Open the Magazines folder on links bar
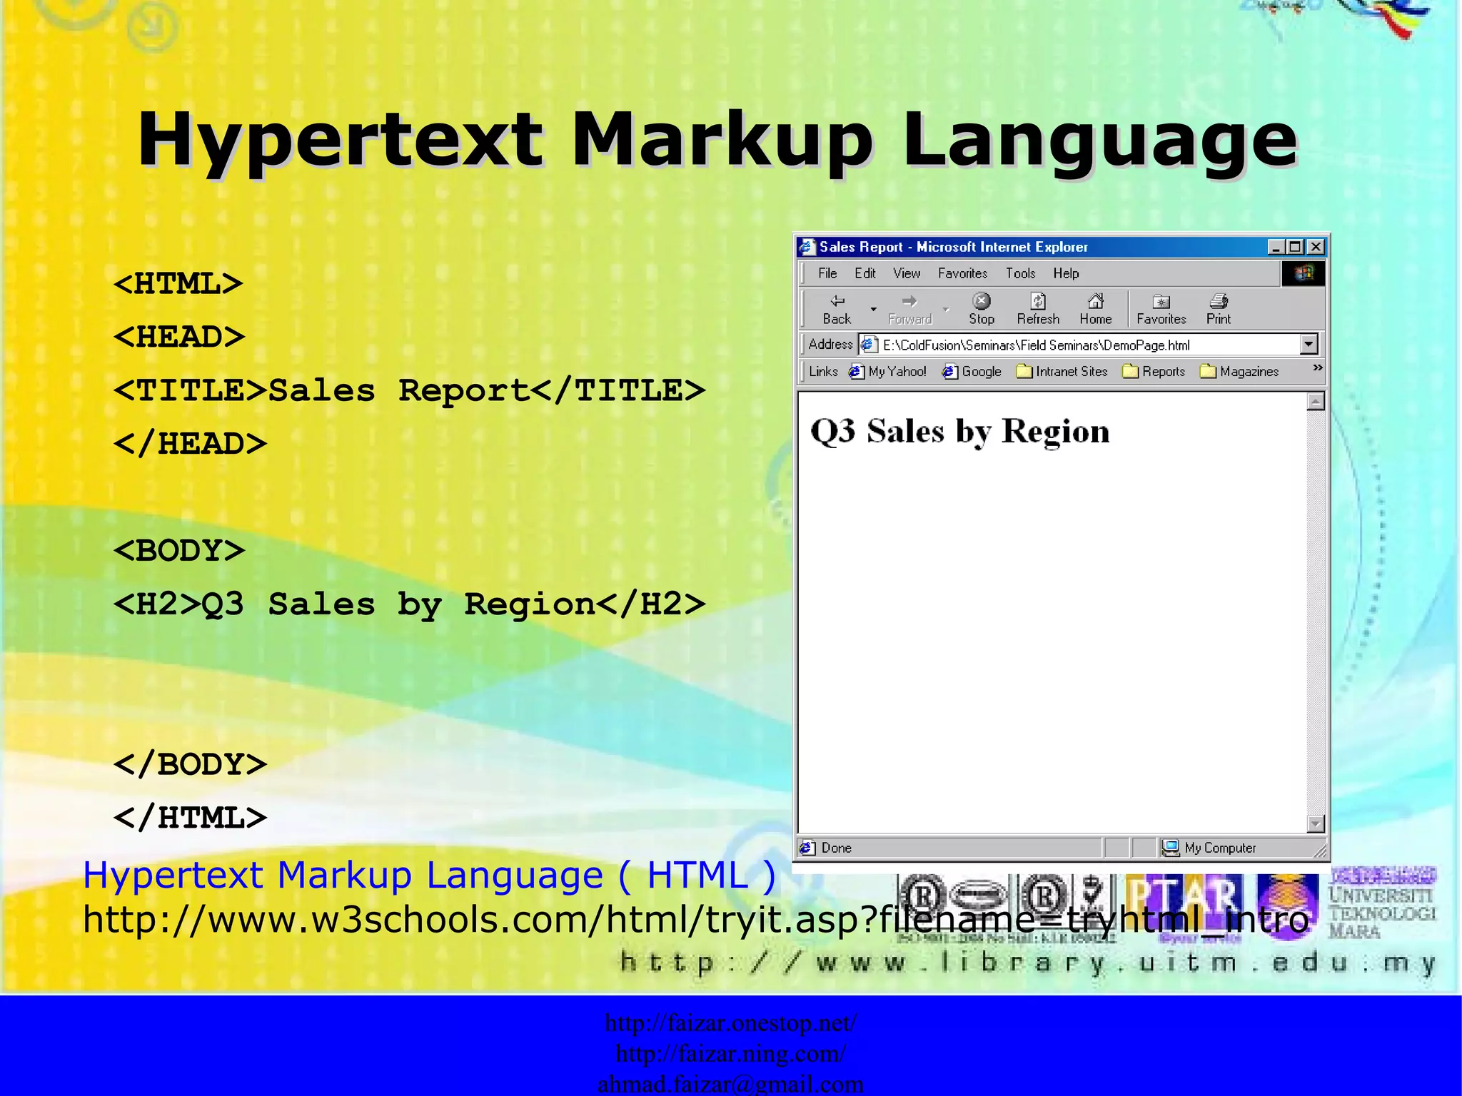This screenshot has height=1096, width=1462. click(1239, 371)
